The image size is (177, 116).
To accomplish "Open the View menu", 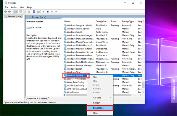I will tap(22, 7).
